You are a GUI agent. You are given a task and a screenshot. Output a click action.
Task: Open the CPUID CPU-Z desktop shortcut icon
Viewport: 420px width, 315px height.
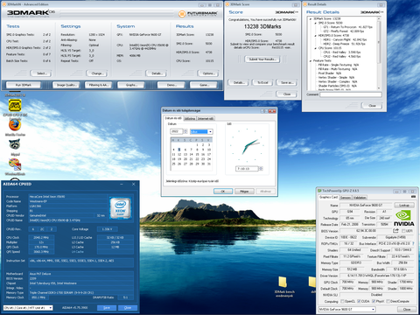[15, 106]
